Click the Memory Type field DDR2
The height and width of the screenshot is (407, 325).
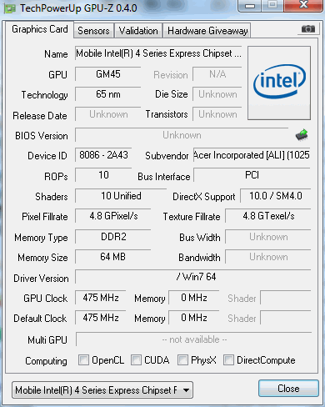coord(113,237)
